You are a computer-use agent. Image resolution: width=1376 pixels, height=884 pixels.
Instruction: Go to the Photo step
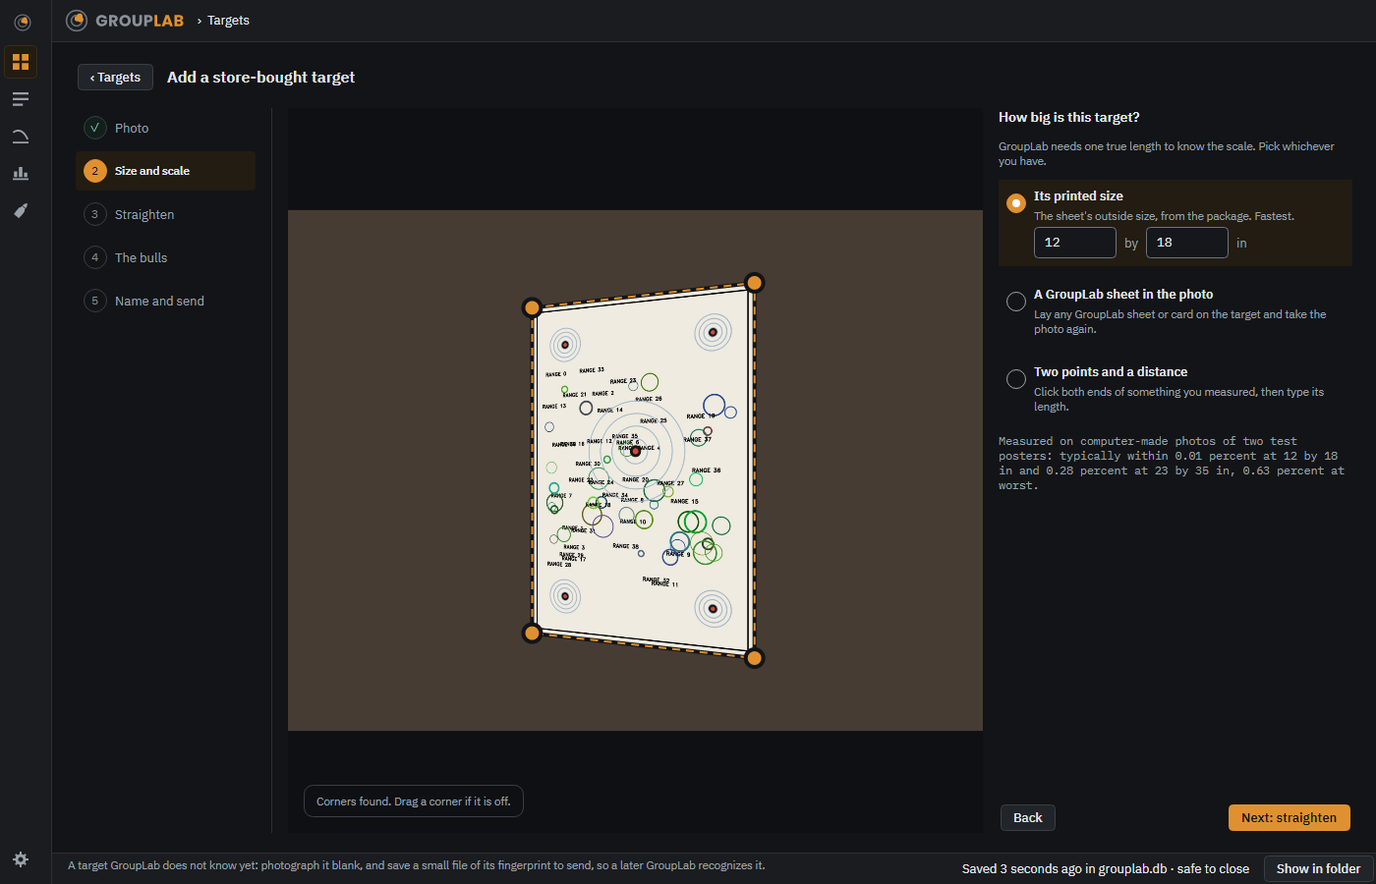(165, 128)
